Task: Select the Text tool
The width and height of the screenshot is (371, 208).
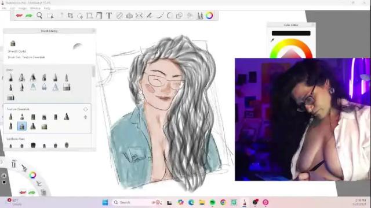Action: click(109, 16)
